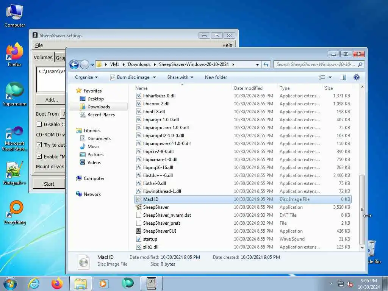
Task: Open the view options dropdown arrow
Action: (330, 77)
